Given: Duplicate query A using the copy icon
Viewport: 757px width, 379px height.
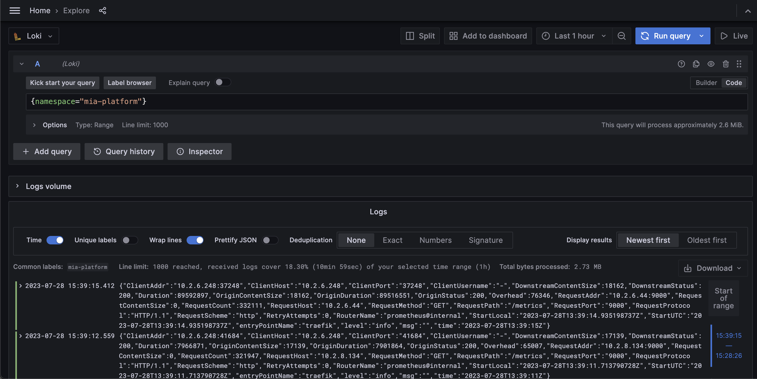Looking at the screenshot, I should [x=696, y=64].
